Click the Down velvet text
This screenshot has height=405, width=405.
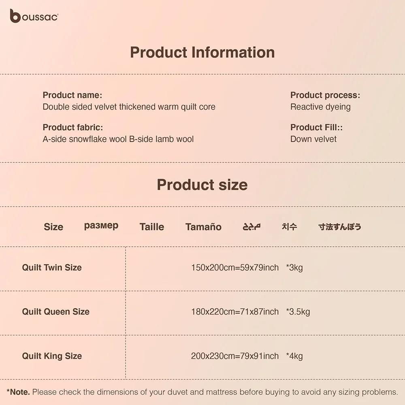pos(313,139)
